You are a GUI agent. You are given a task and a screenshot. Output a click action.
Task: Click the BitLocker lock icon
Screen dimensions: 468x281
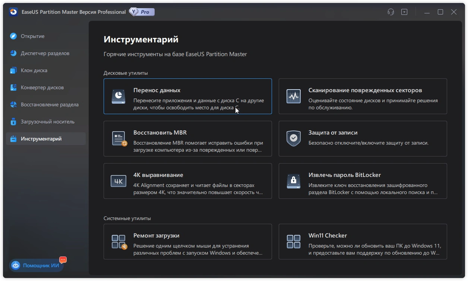294,181
